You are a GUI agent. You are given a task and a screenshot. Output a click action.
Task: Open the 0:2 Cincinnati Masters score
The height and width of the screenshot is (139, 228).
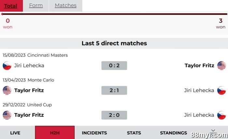point(114,65)
